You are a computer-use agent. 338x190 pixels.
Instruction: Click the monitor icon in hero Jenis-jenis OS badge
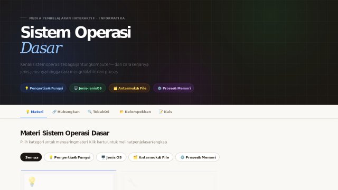[76, 88]
